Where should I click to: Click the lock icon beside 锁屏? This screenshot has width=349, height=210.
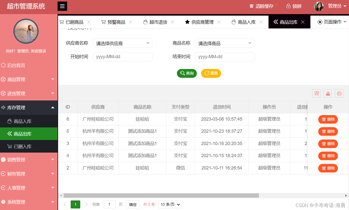click(x=288, y=6)
